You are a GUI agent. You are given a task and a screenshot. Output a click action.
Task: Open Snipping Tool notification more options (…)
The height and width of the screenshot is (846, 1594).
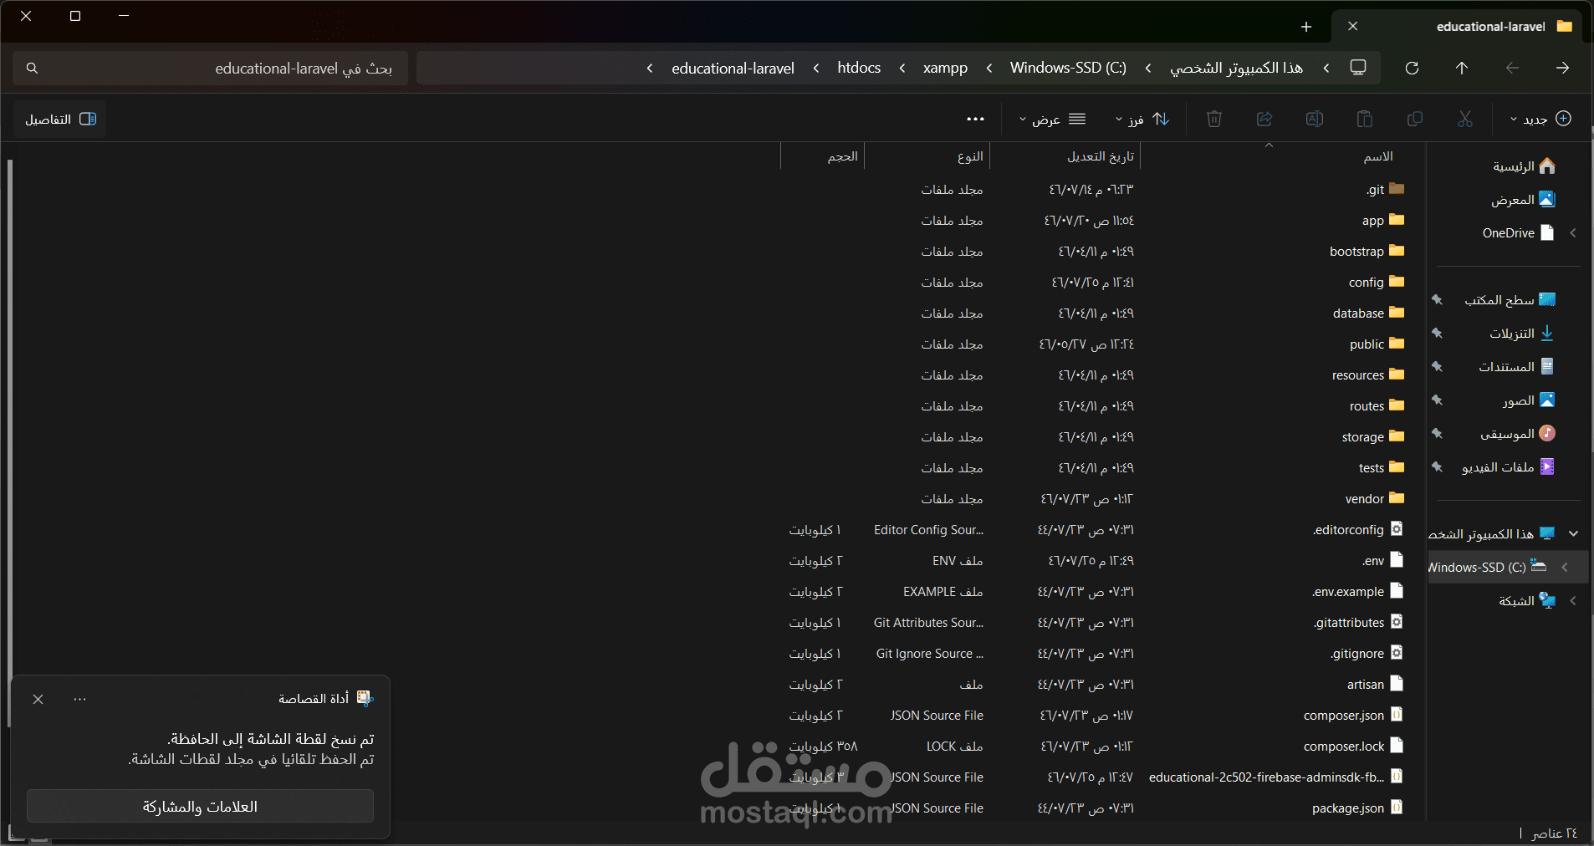(79, 699)
